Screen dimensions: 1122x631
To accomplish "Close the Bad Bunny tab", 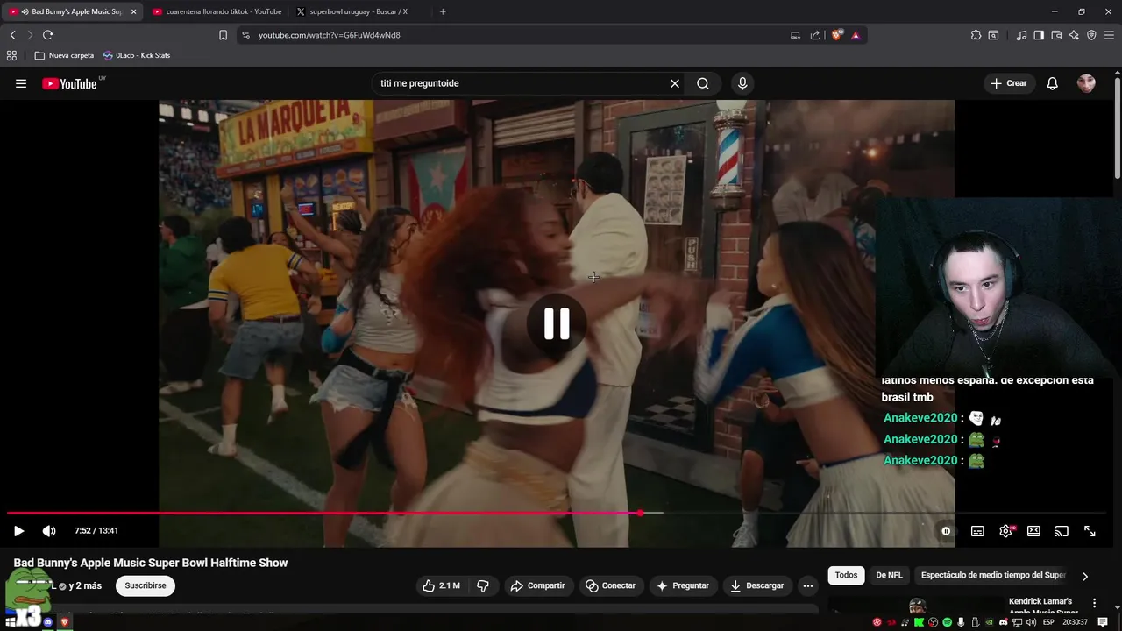I will coord(134,11).
